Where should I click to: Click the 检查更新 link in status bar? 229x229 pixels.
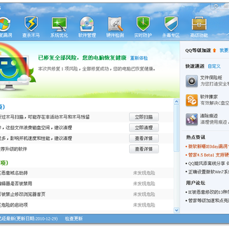click(74, 219)
